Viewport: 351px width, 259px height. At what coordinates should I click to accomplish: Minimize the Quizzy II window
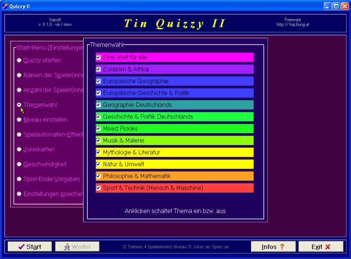[327, 6]
